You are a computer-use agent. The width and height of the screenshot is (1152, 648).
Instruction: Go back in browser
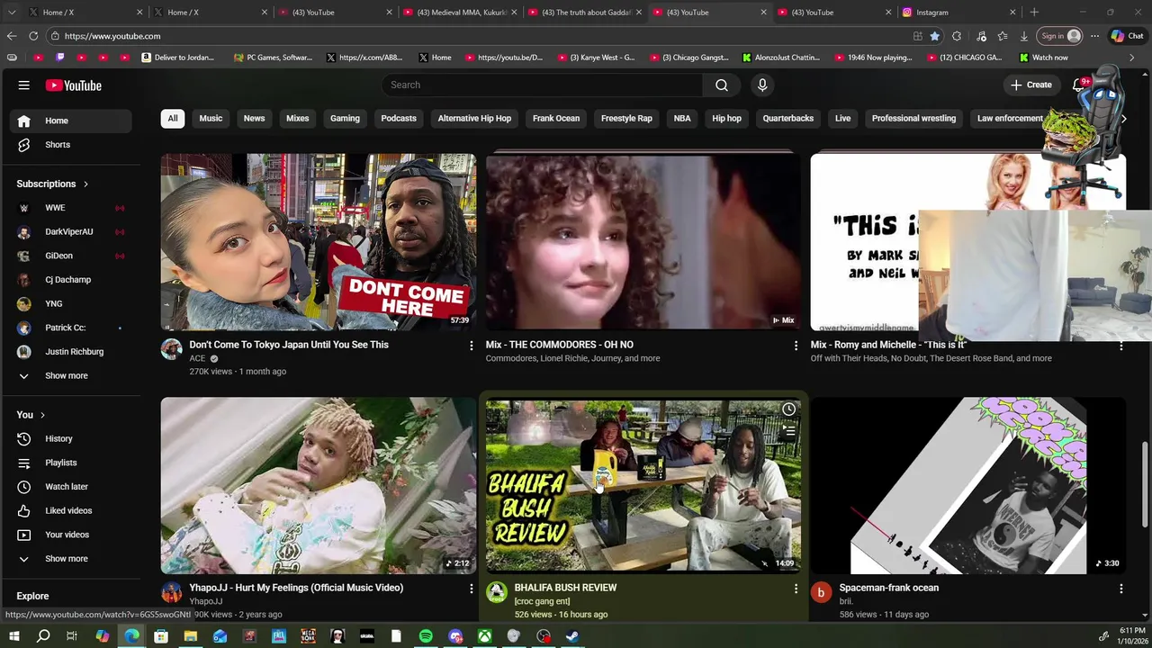(11, 36)
